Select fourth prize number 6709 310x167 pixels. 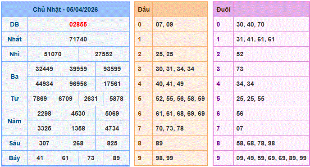tap(65, 99)
